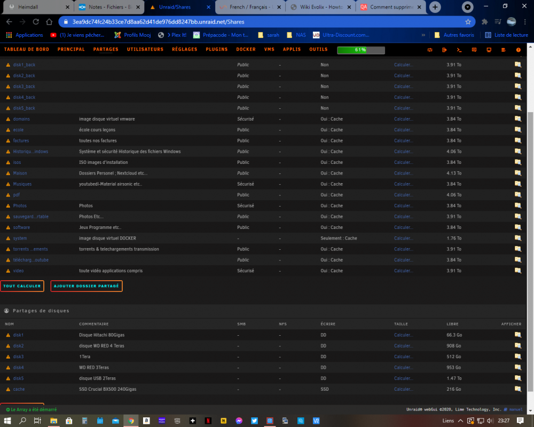Browse the disk1_back share folder icon
Image resolution: width=534 pixels, height=427 pixels.
click(517, 65)
